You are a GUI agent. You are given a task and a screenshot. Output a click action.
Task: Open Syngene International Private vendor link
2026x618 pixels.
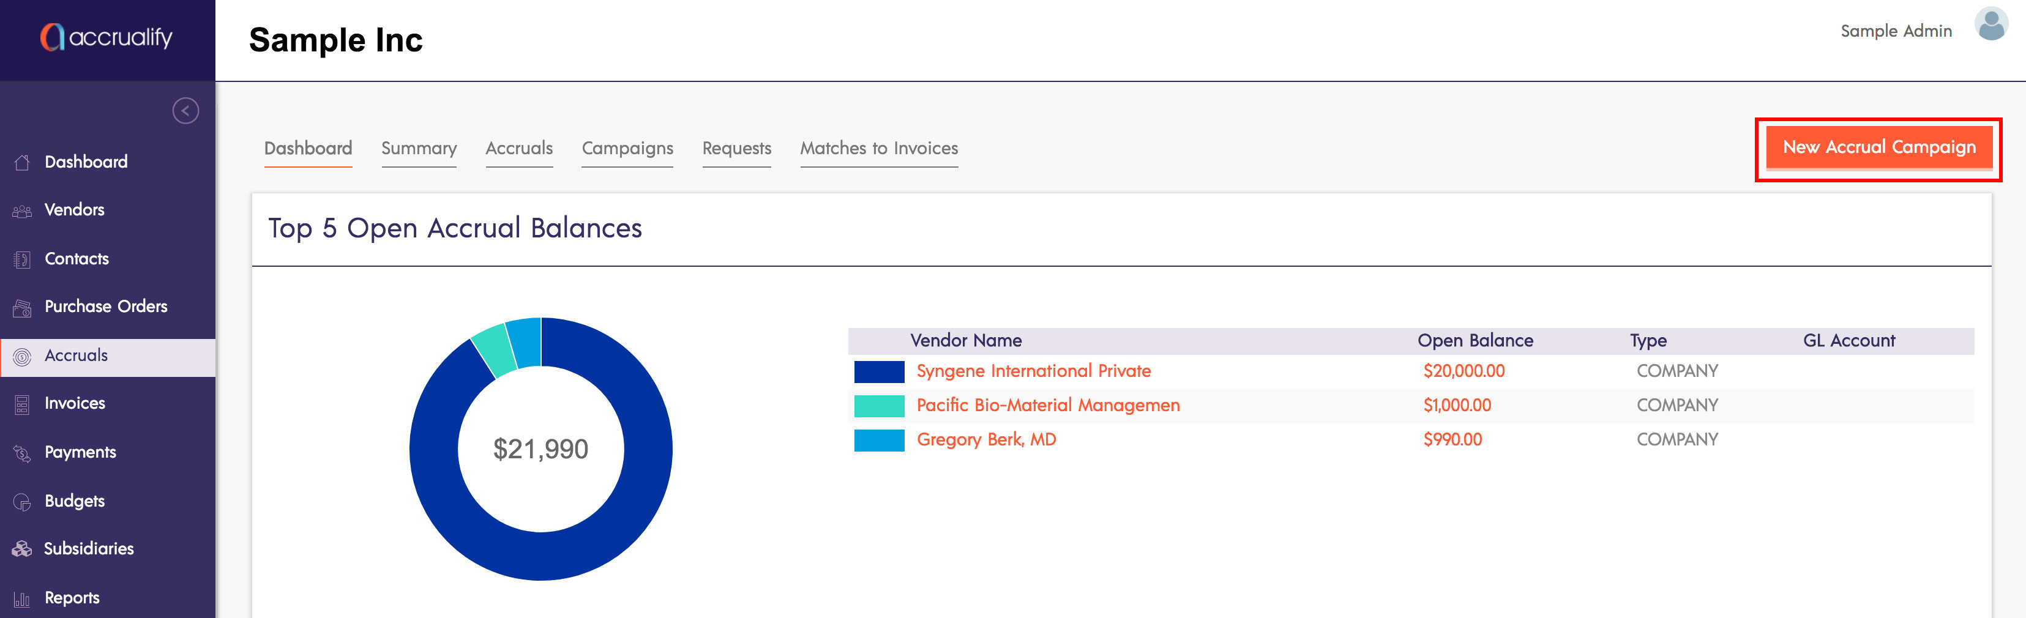(x=1033, y=371)
